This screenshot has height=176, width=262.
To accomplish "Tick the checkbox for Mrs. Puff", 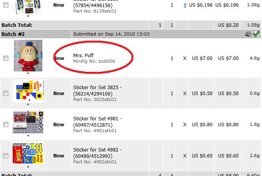I will (x=6, y=58).
